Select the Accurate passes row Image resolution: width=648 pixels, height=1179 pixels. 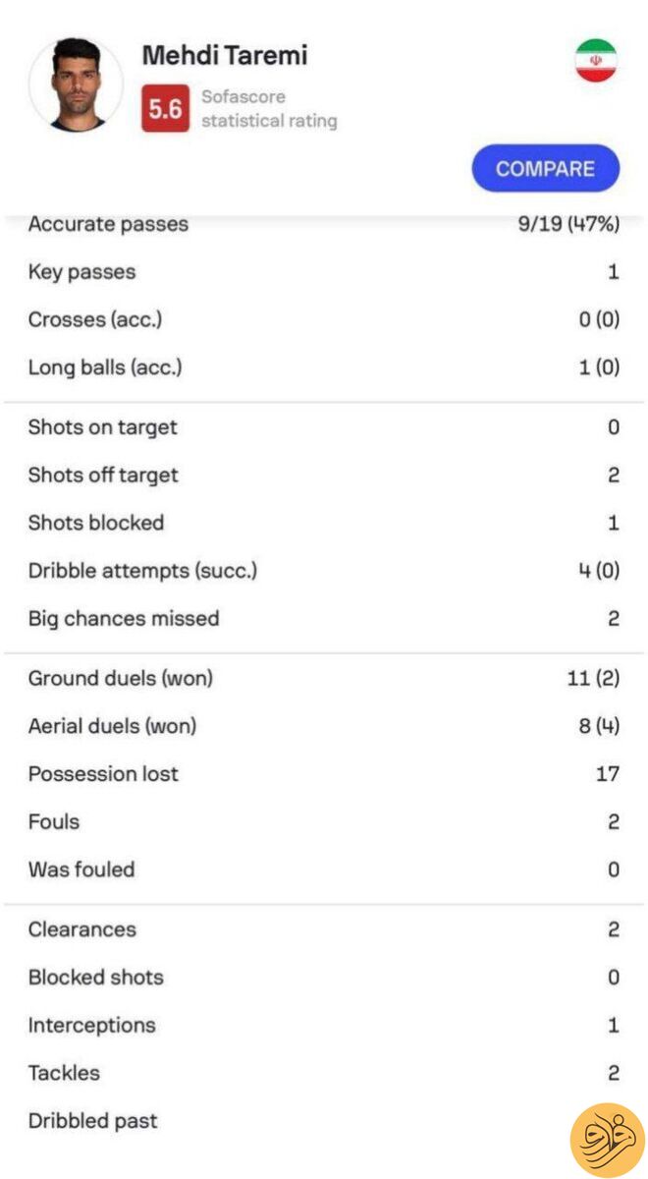(x=324, y=225)
